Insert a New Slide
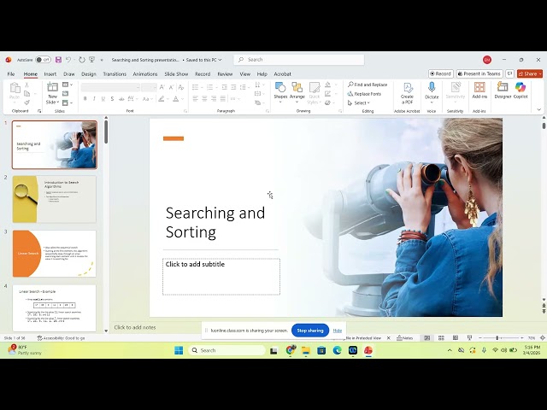Screen dimensions: 547x410 pos(53,91)
